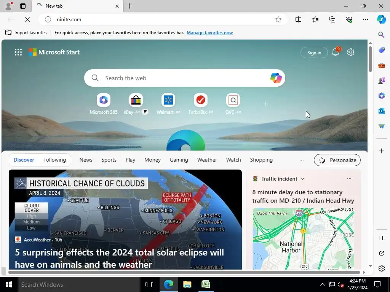Image resolution: width=390 pixels, height=292 pixels.
Task: Click the Personalize button
Action: tap(337, 160)
